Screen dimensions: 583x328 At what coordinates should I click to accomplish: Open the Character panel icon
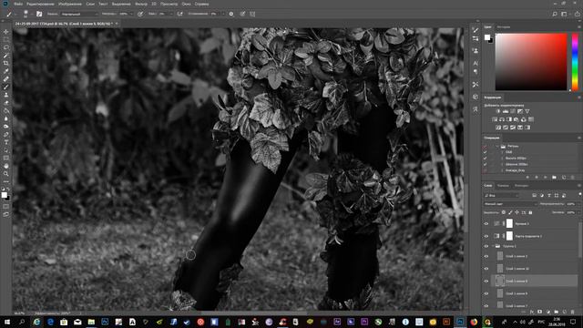tap(476, 63)
